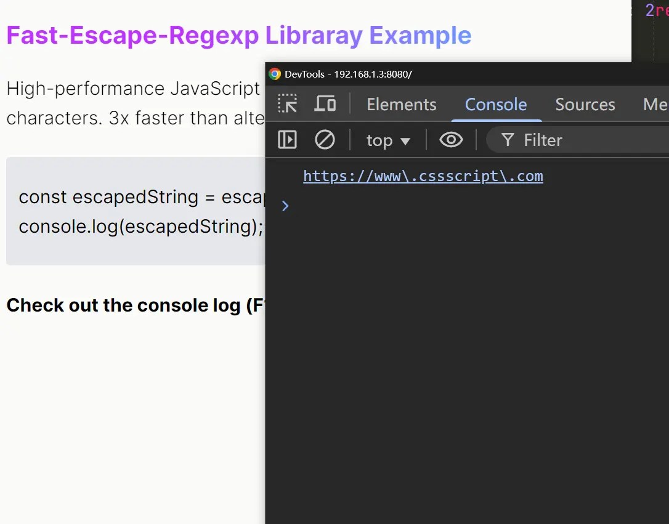Screen dimensions: 669x524
Task: Create a live expression using the eye icon
Action: 451,140
